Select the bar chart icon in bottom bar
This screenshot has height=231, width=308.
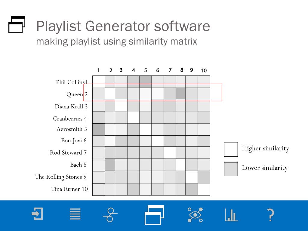(x=231, y=215)
